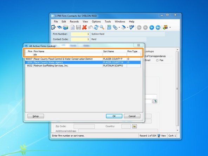The width and height of the screenshot is (208, 156).
Task: Create a new record with the page icon
Action: tap(73, 27)
